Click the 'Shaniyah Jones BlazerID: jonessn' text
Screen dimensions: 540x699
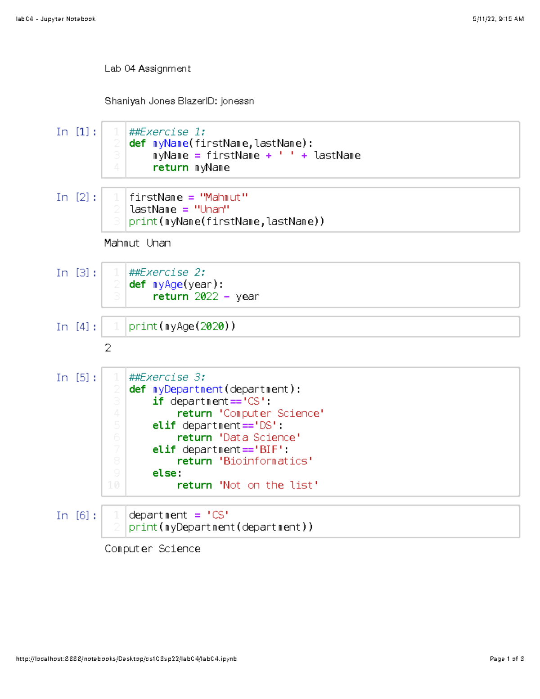click(x=179, y=101)
